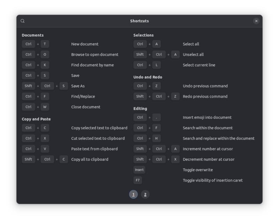This screenshot has height=222, width=279.
Task: Open page 2 of the shortcuts
Action: click(x=146, y=194)
